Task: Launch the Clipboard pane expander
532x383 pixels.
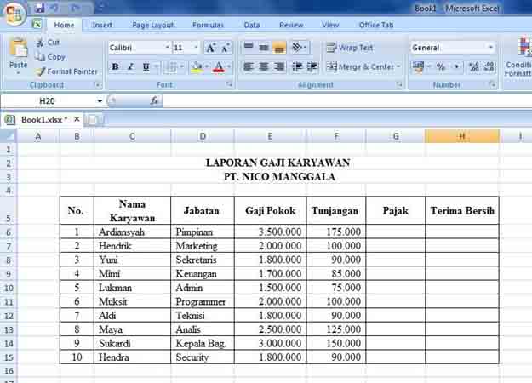Action: pos(97,84)
